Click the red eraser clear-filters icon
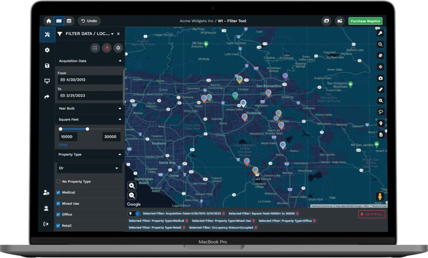Image resolution: width=428 pixels, height=258 pixels. 107,48
